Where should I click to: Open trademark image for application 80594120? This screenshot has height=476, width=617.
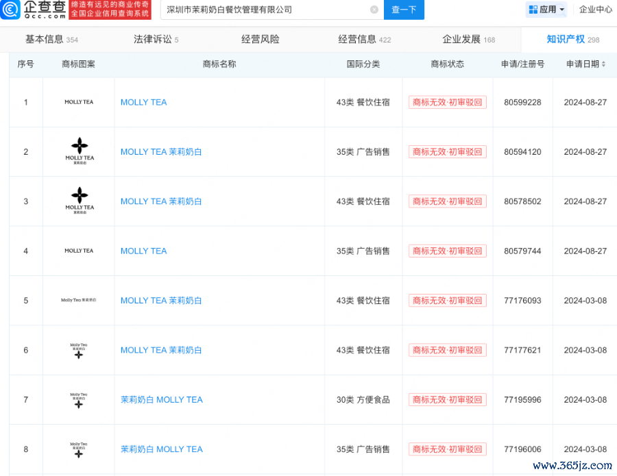click(80, 151)
